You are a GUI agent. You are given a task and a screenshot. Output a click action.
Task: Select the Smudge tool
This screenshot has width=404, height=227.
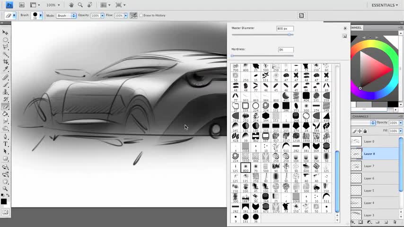(x=5, y=121)
